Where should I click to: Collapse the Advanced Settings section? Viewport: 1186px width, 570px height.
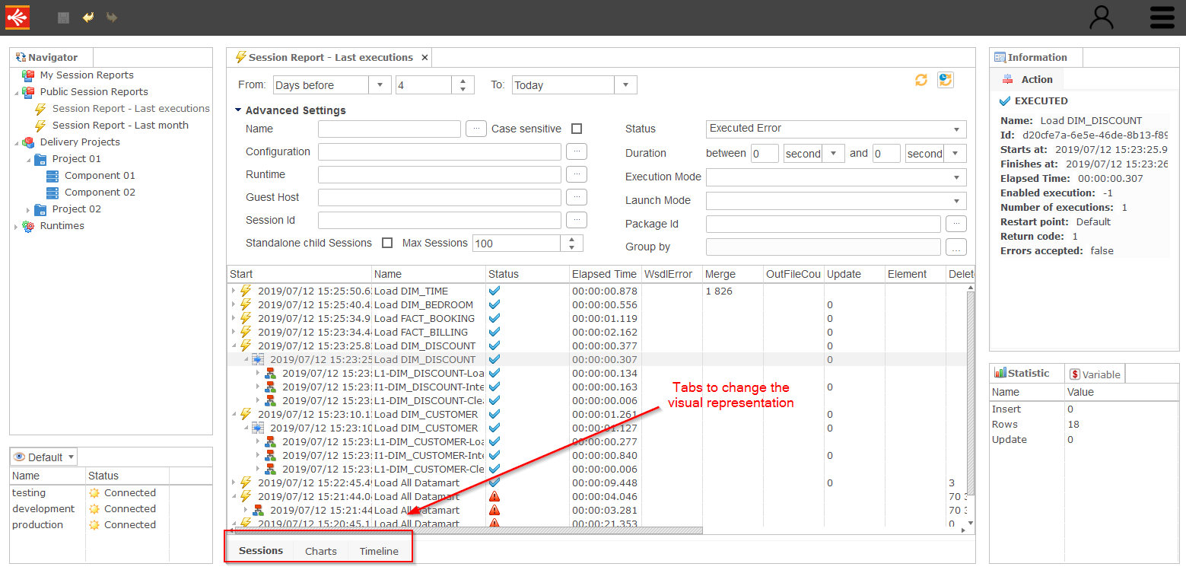(x=237, y=110)
